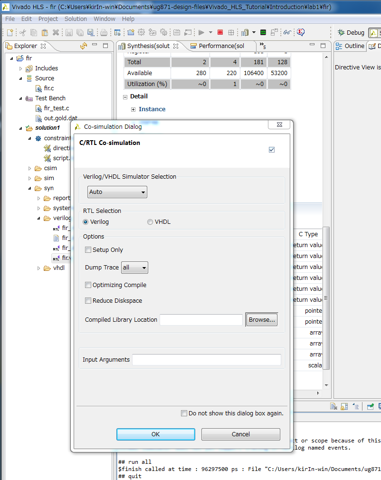Click the eyeglasses toolbar icon

tap(287, 32)
